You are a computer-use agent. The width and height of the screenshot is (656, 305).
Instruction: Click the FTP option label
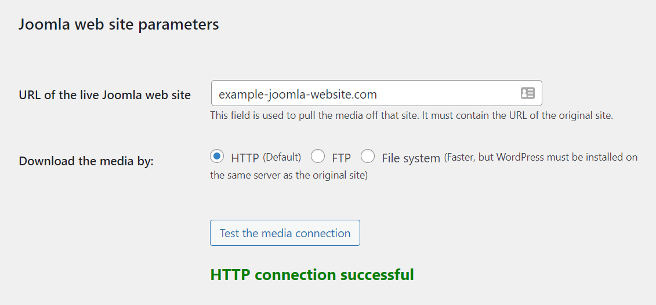[x=342, y=158]
